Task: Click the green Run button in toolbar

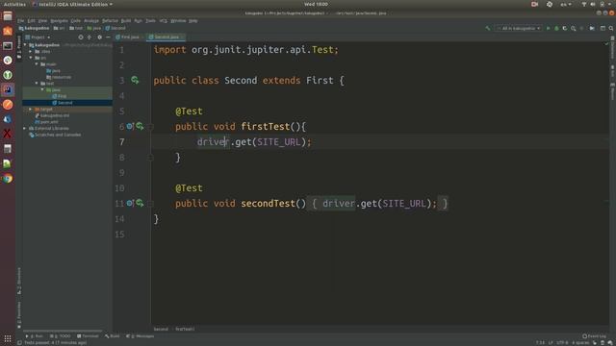Action: click(548, 28)
